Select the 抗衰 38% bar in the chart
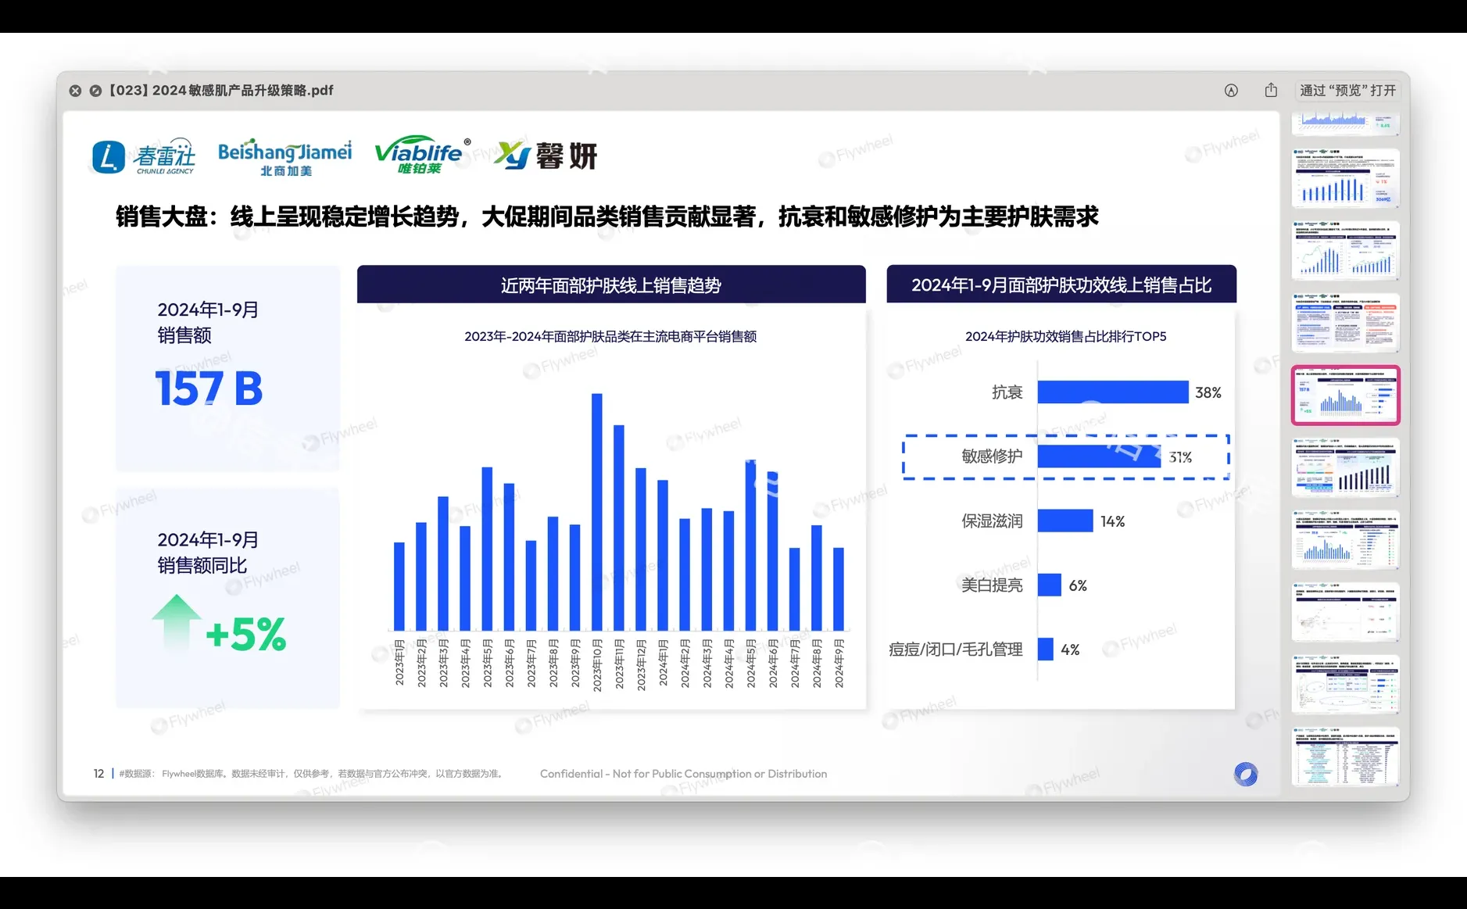The height and width of the screenshot is (909, 1467). click(1111, 392)
